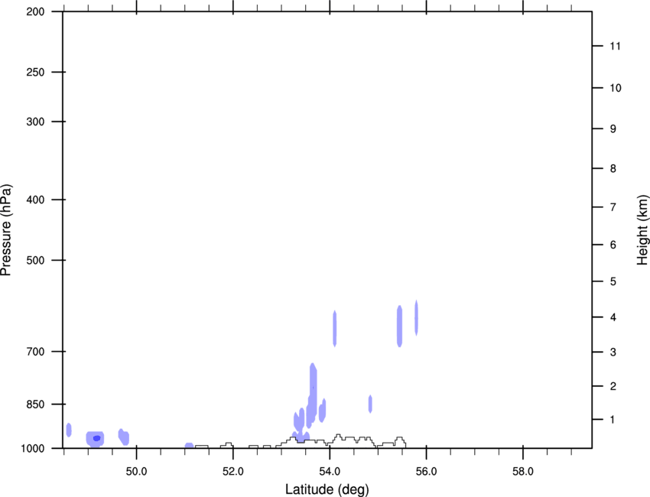650x497 pixels.
Task: Click the blue streak at 55.5 degrees latitude
Action: (400, 326)
